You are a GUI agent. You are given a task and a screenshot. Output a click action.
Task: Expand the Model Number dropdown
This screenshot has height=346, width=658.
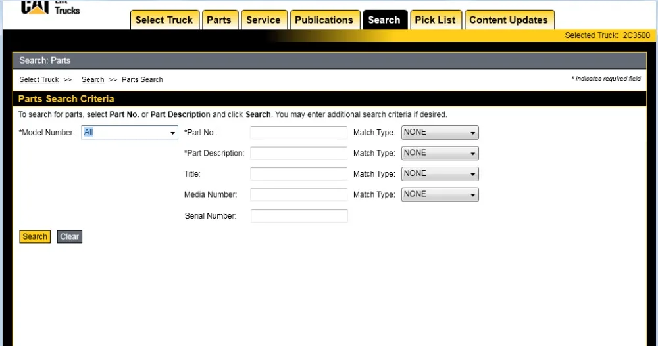point(130,133)
